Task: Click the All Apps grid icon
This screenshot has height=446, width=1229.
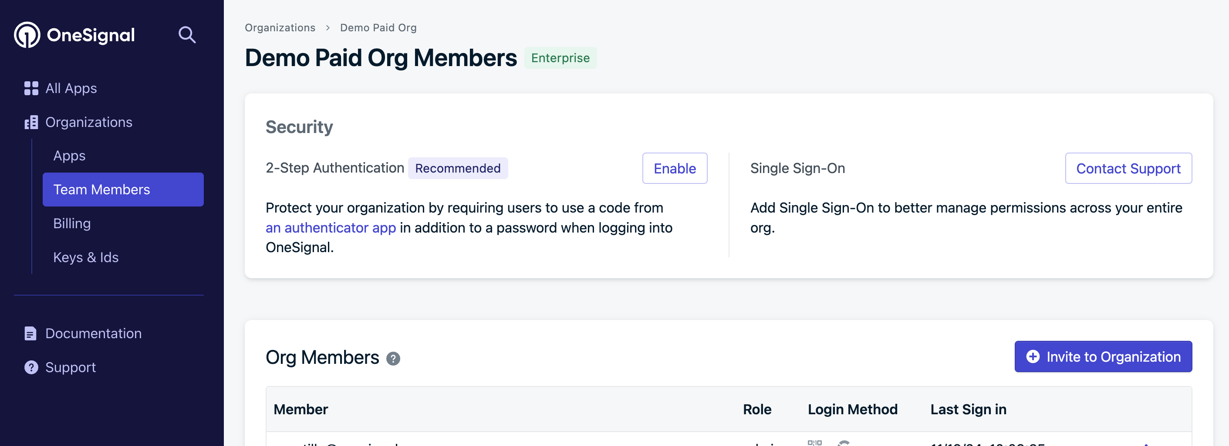Action: click(31, 88)
